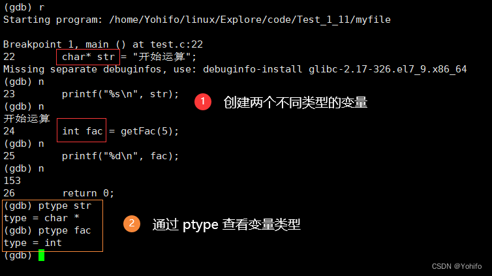492x276 pixels.
Task: Click the red box around 'char* str'
Action: point(88,57)
